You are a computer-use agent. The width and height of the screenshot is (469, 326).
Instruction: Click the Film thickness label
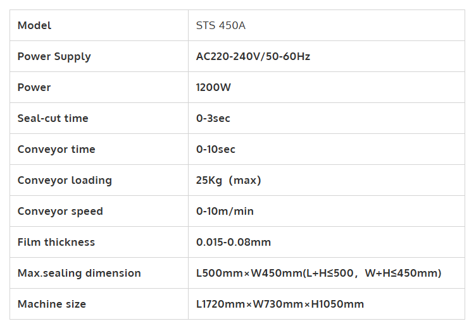pos(56,243)
